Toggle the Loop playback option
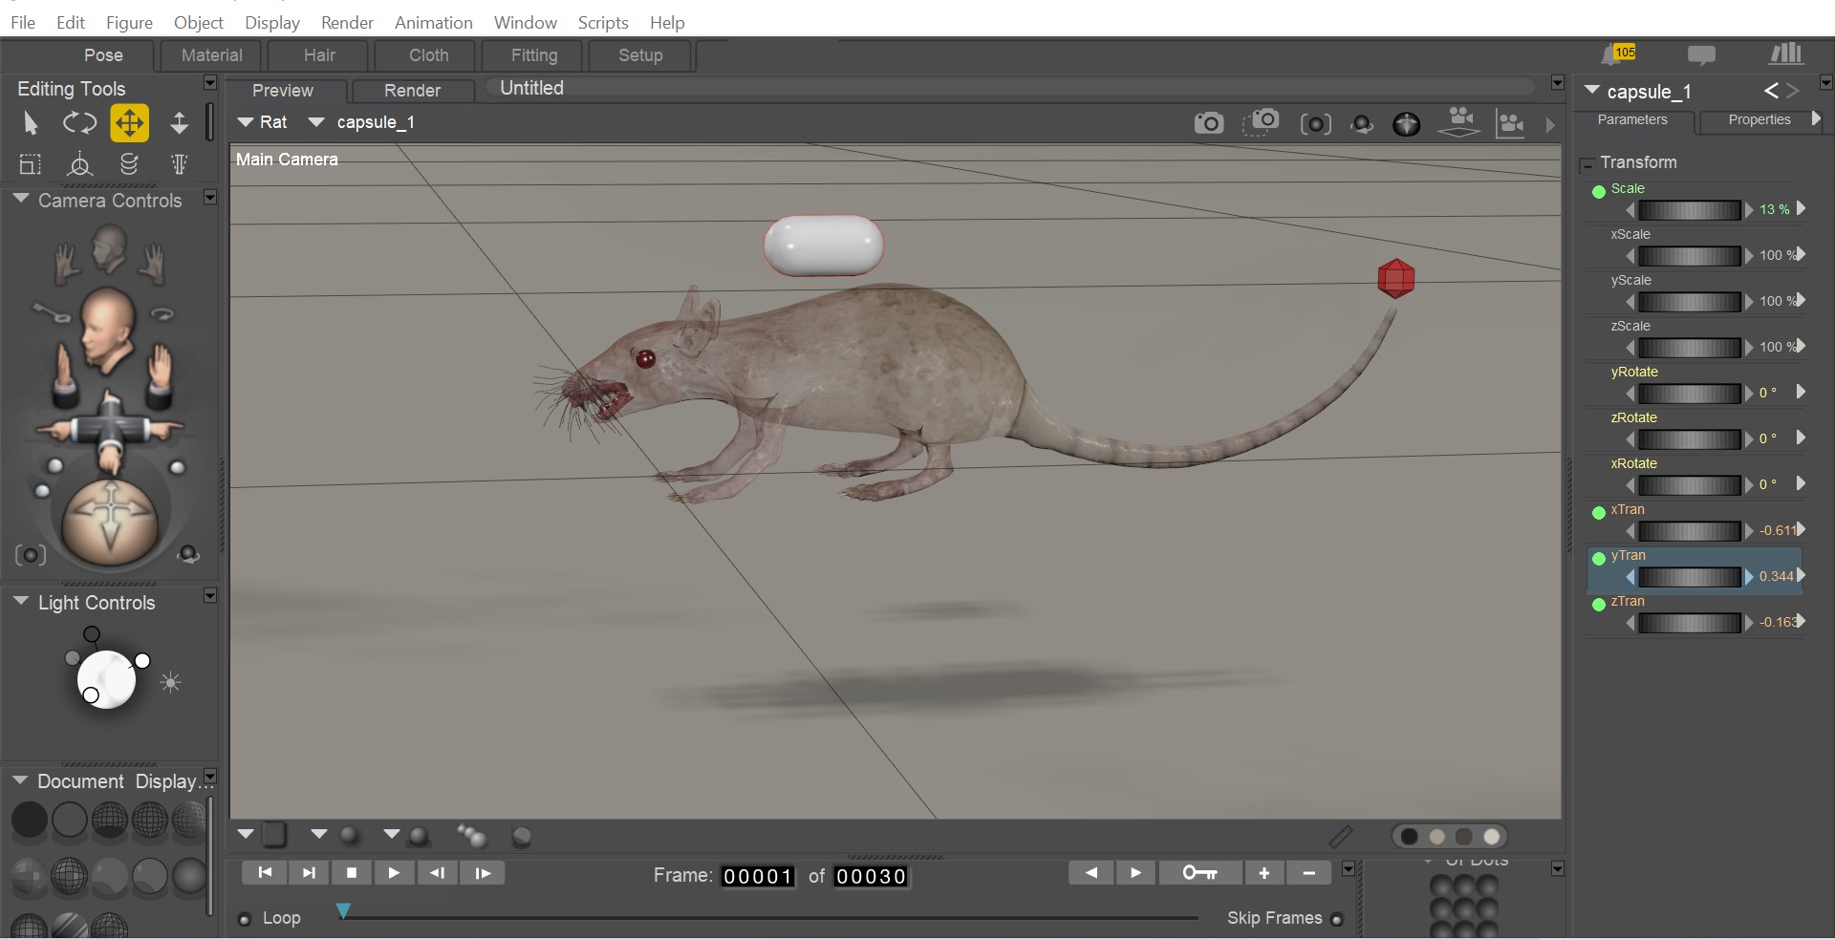 pyautogui.click(x=245, y=919)
